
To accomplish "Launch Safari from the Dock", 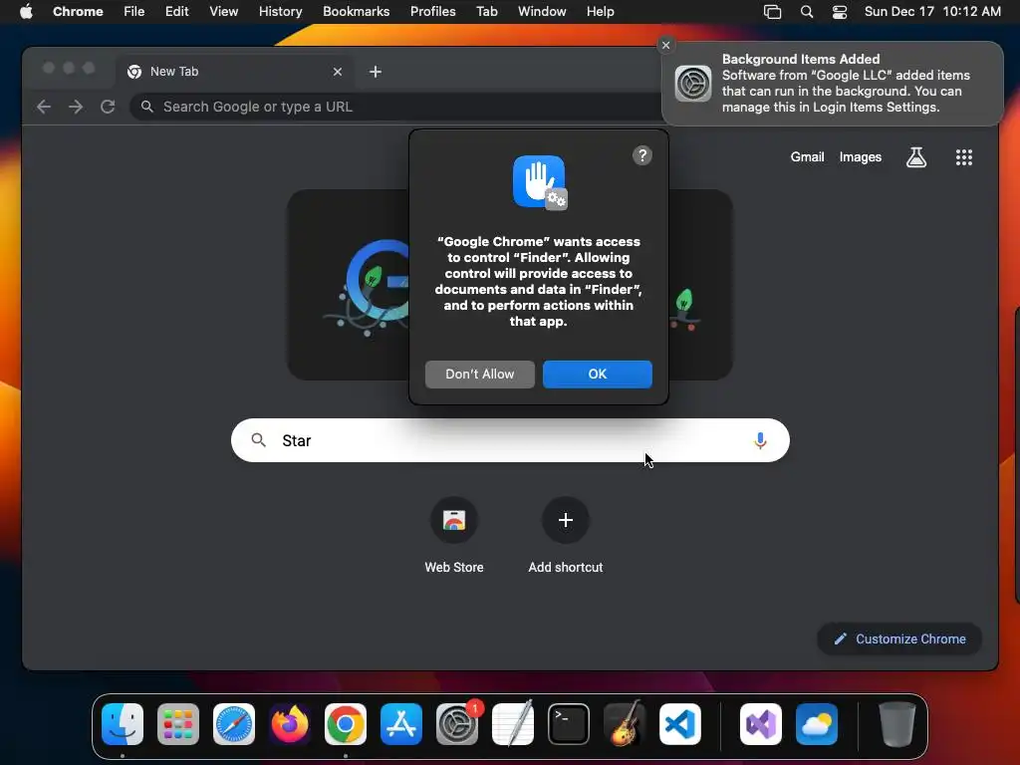I will [x=233, y=724].
